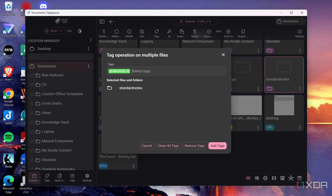The height and width of the screenshot is (196, 332).
Task: Expand the Logseq folder in sidebar
Action: click(x=32, y=132)
